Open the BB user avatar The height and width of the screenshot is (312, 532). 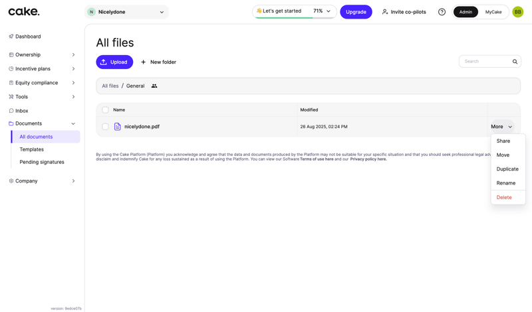coord(517,12)
